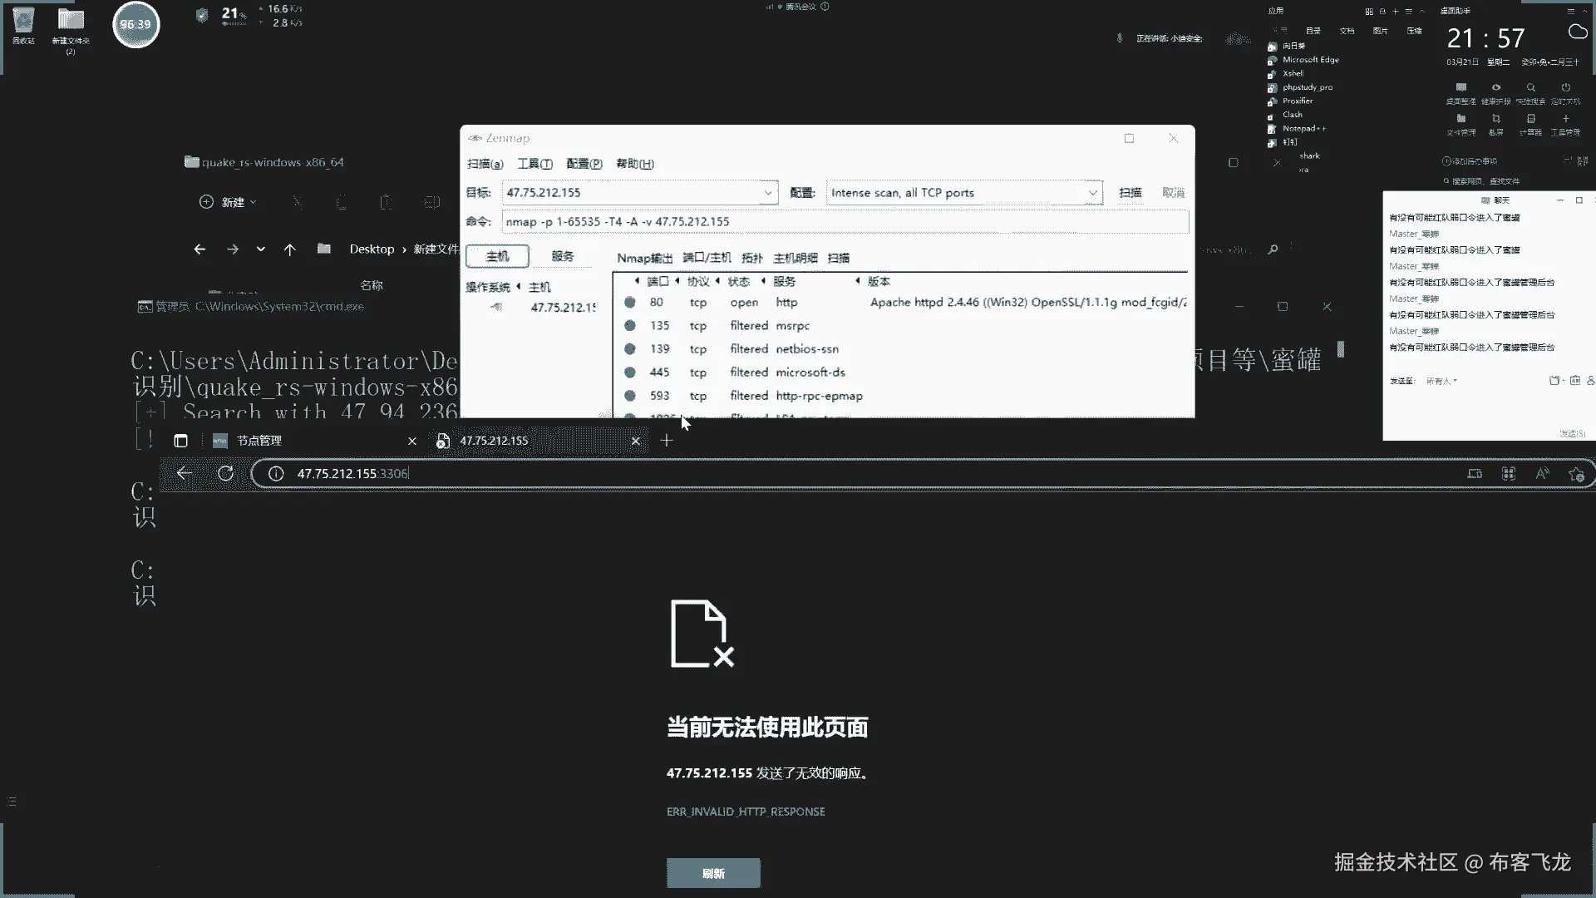Click the 扫描 scan button in Zenmap

coord(1130,192)
